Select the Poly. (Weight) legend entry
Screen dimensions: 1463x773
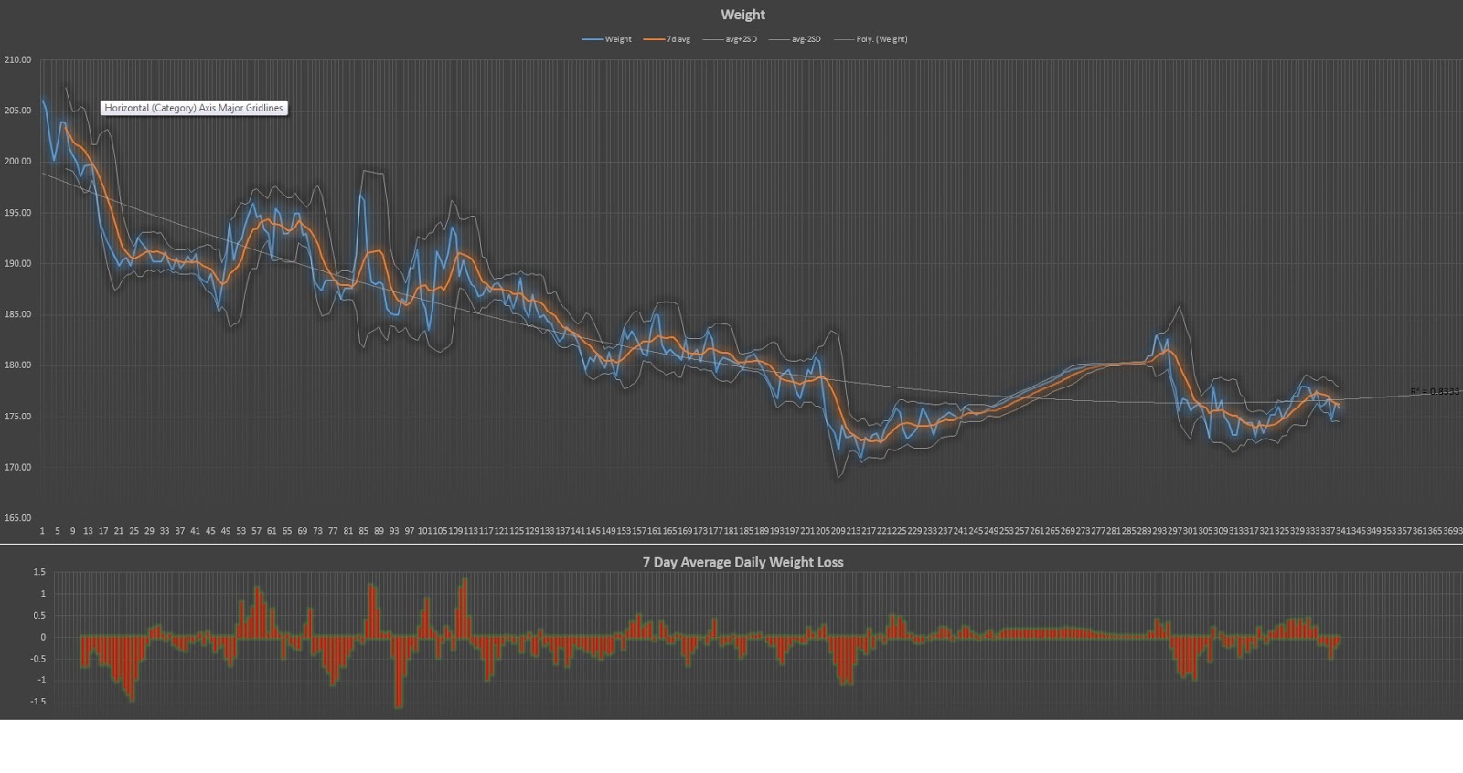(x=870, y=39)
